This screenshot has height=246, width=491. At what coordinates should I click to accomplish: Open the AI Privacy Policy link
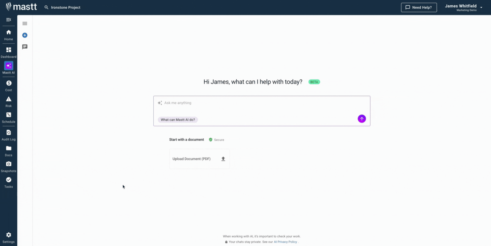(285, 242)
